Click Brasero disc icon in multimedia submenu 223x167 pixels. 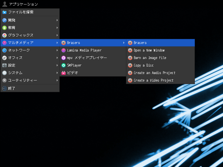tap(64, 43)
